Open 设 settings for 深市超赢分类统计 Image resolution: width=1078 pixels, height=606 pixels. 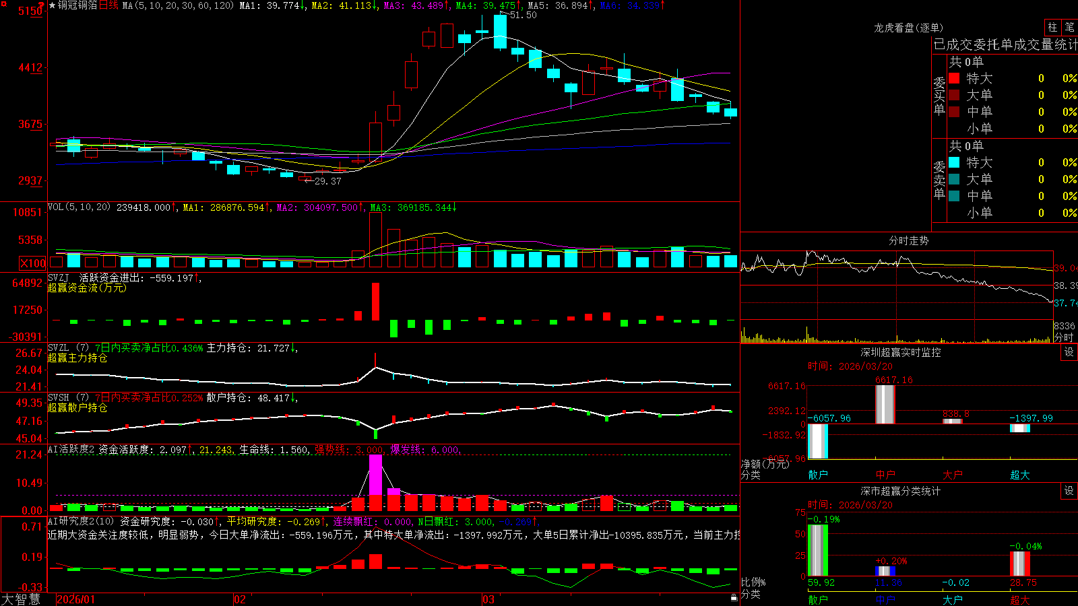(x=1069, y=491)
